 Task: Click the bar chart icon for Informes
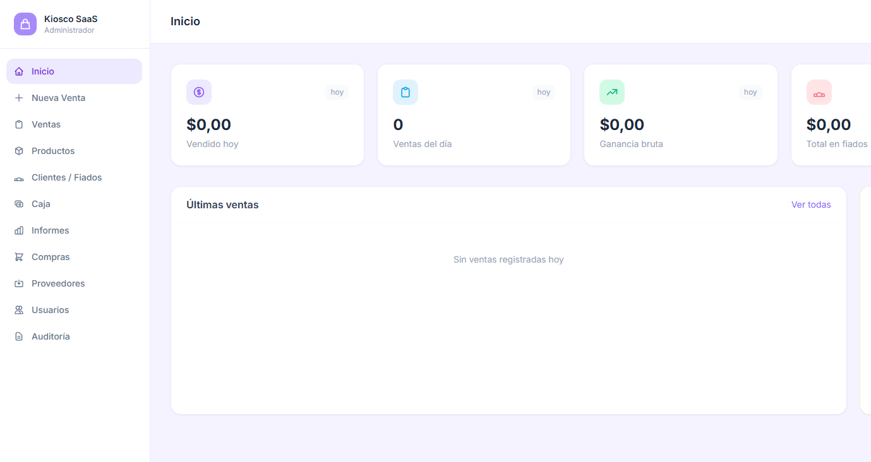click(19, 230)
